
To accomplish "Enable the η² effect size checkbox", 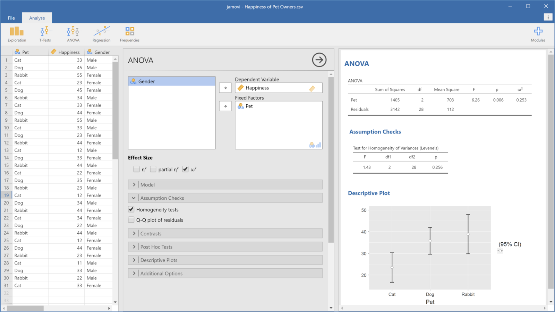I will (136, 169).
